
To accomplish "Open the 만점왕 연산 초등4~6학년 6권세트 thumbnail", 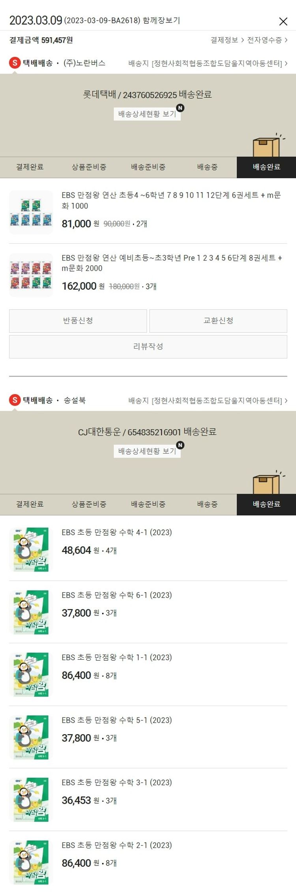I will (31, 212).
